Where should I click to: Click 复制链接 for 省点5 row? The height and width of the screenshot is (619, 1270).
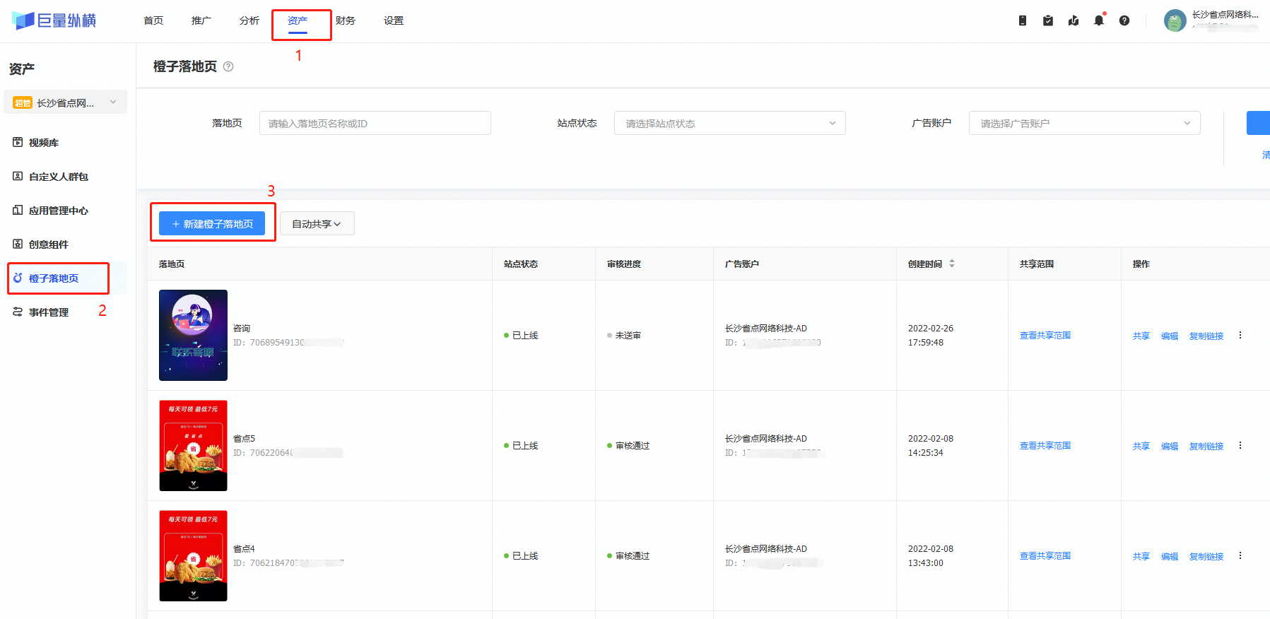coord(1206,447)
